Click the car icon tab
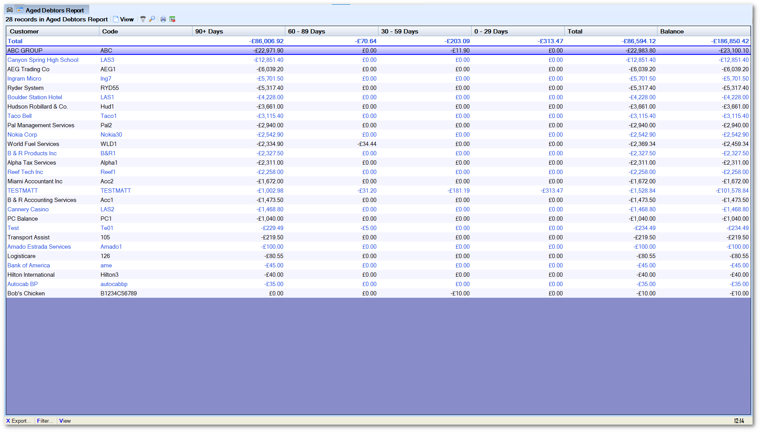 pyautogui.click(x=10, y=10)
